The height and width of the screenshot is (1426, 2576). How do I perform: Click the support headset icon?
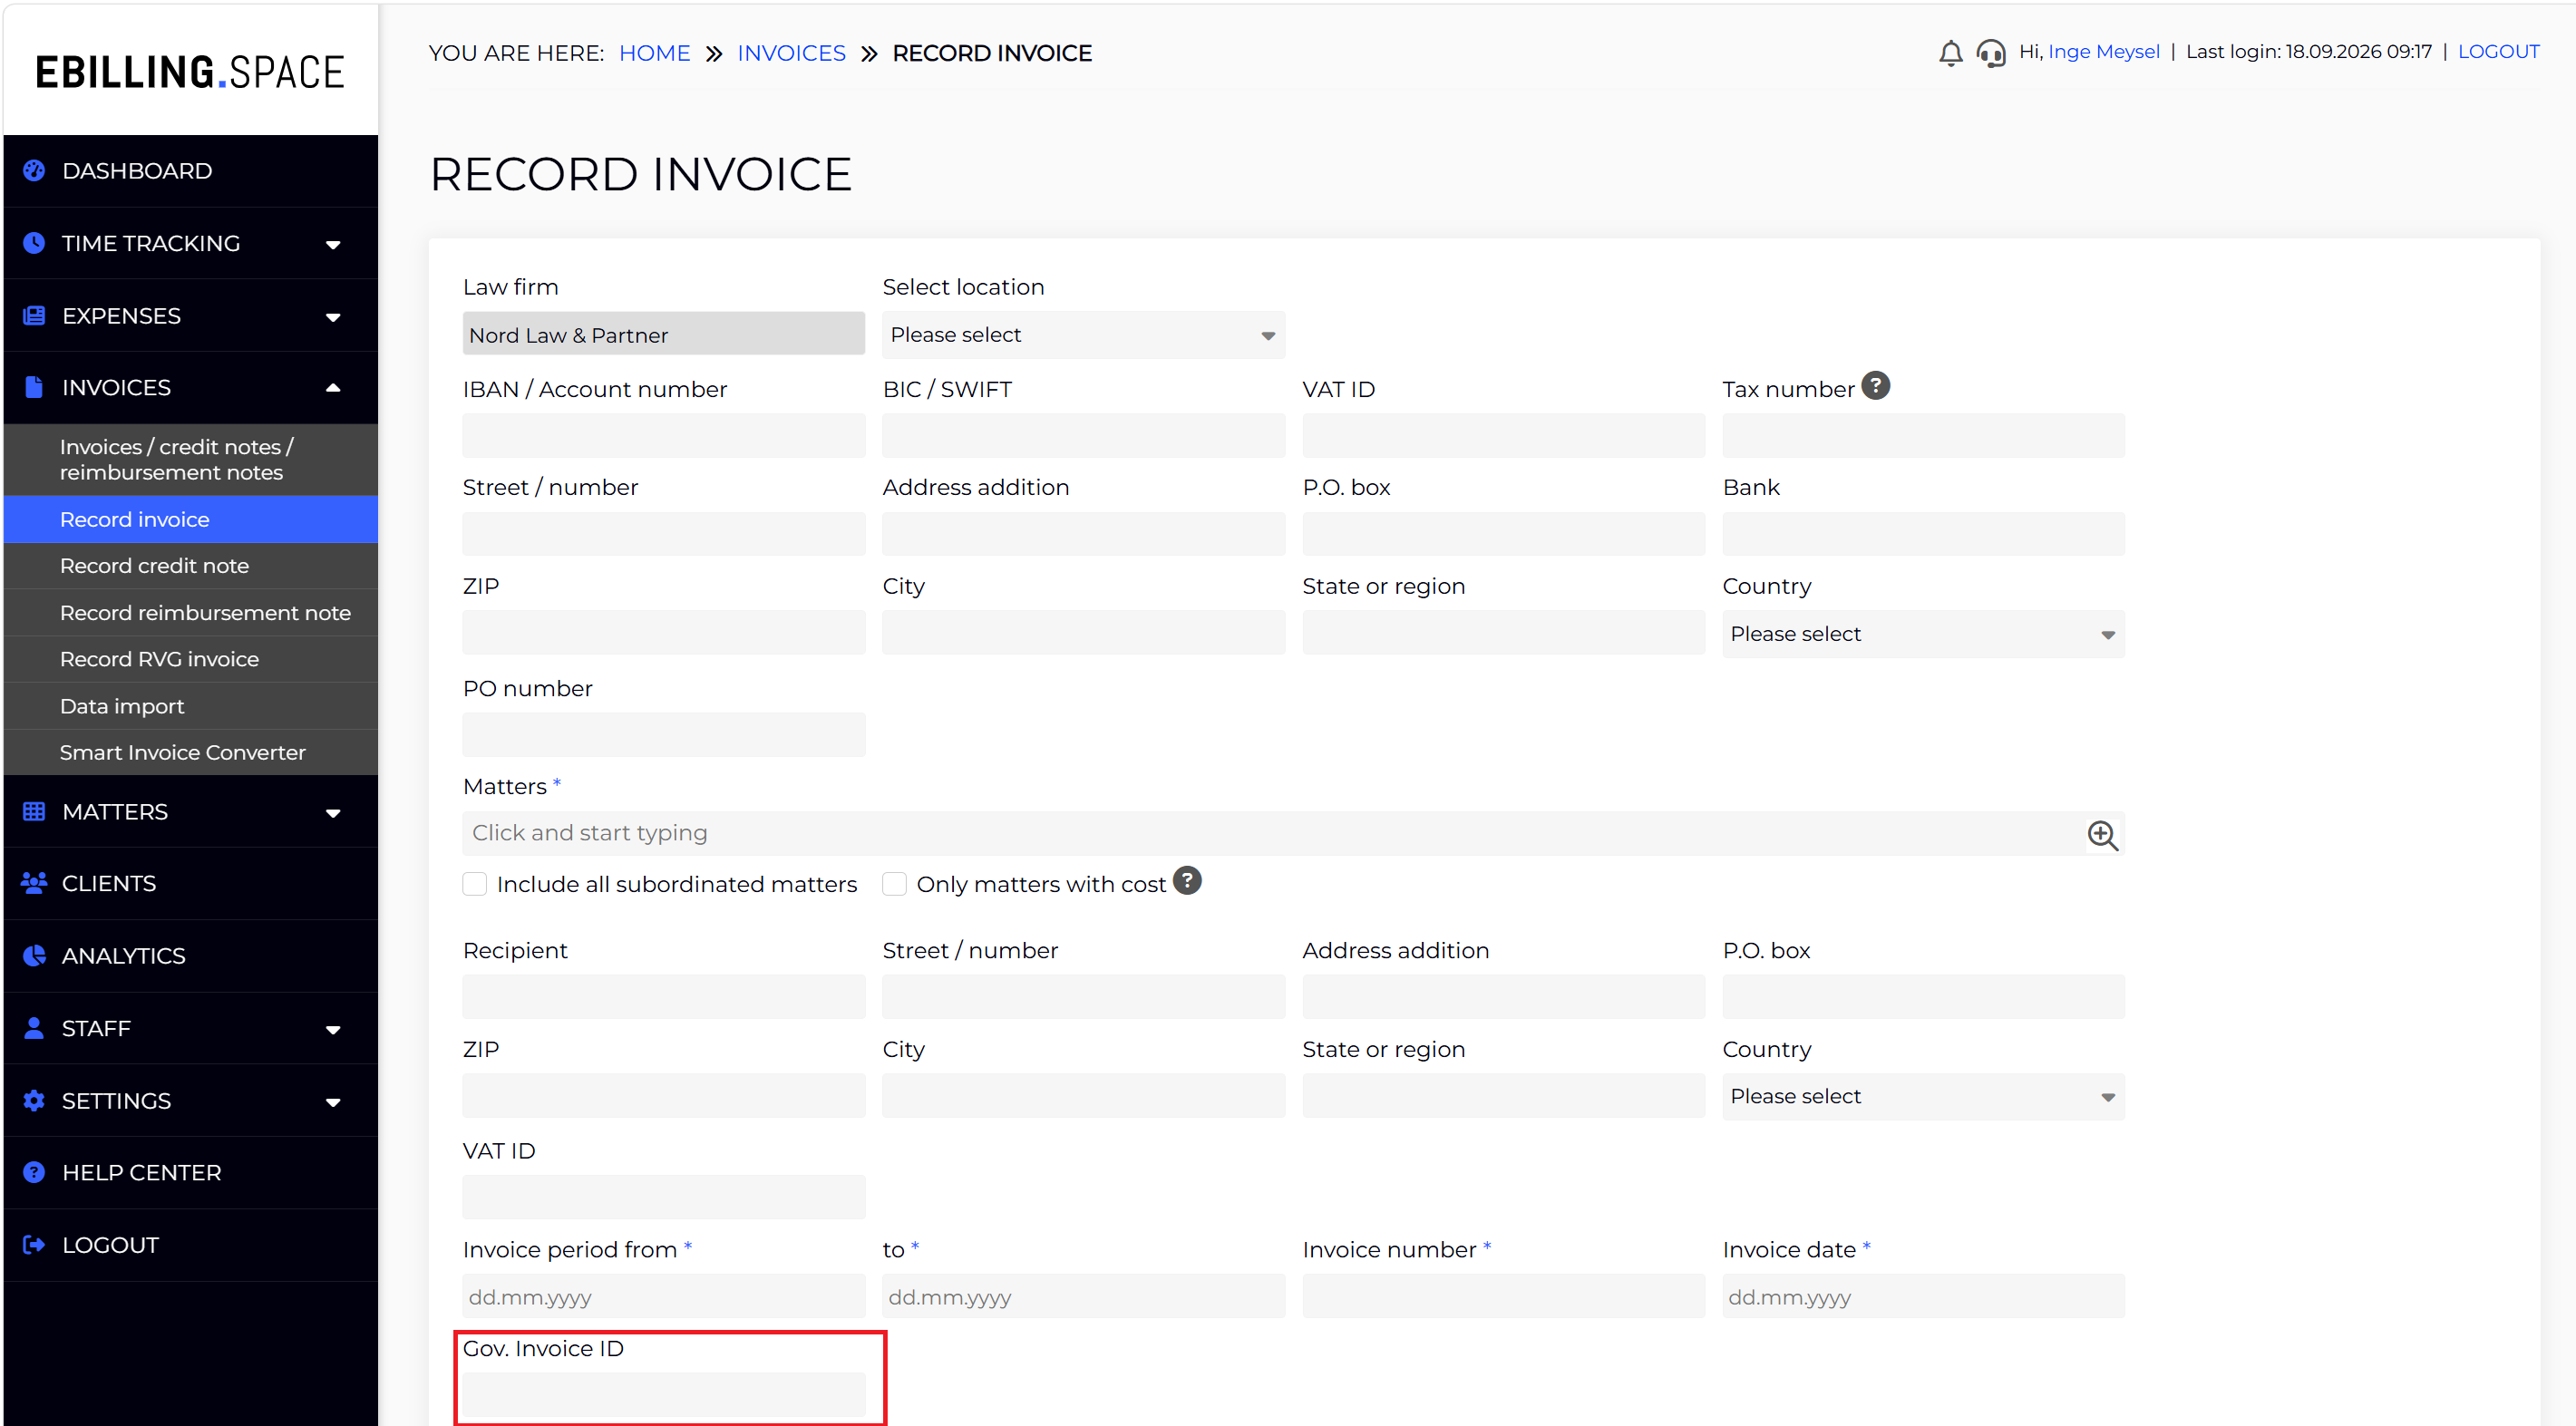pos(1991,53)
